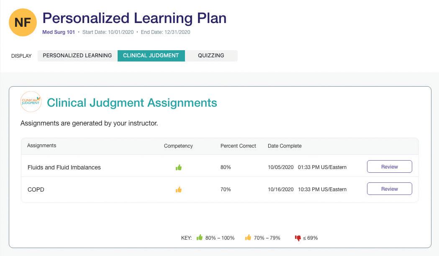Click the Clinical Judgment logo icon
This screenshot has height=256, width=439.
tap(31, 102)
